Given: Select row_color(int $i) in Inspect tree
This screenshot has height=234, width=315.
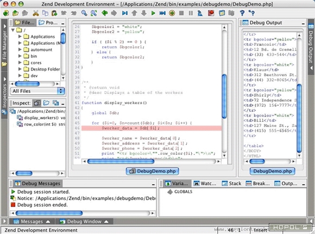Looking at the screenshot, I should point(41,124).
